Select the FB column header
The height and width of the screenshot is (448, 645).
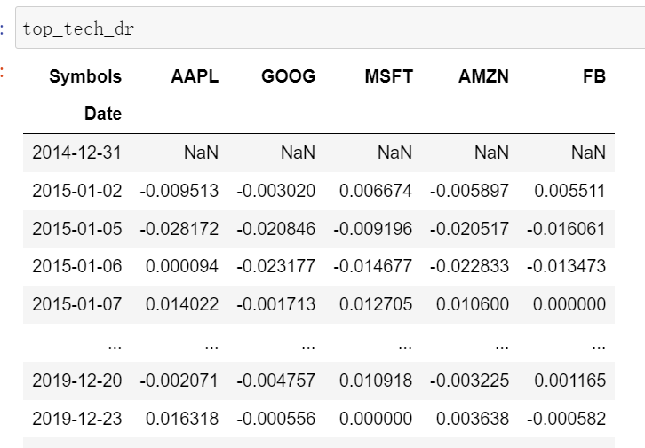(x=594, y=76)
